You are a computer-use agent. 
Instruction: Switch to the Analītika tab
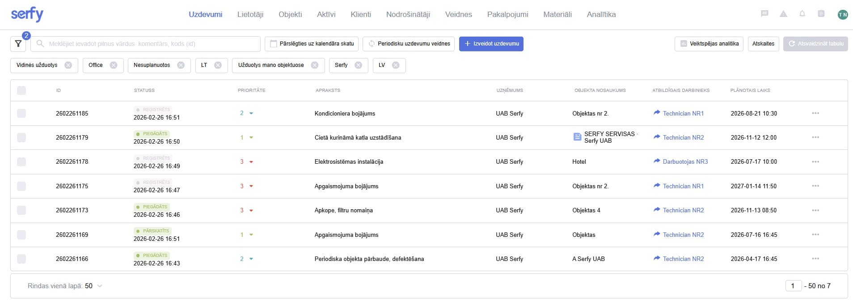pos(601,14)
